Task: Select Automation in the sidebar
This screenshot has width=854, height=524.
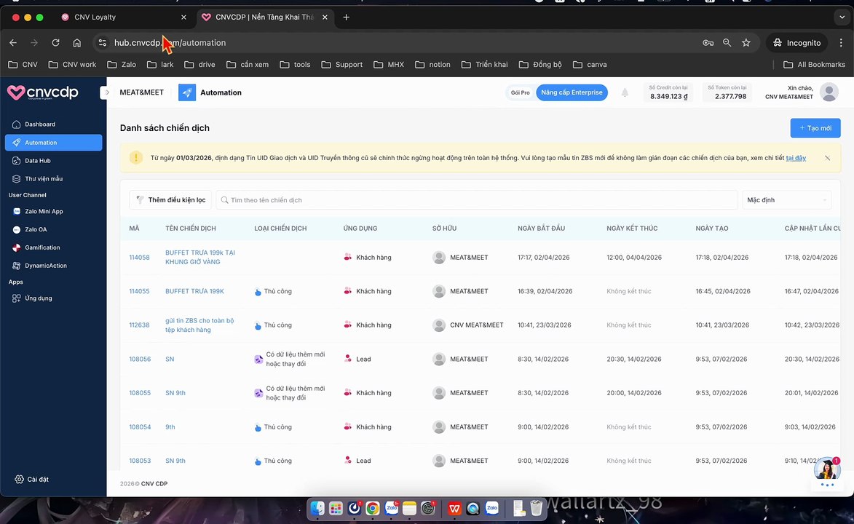Action: (53, 143)
